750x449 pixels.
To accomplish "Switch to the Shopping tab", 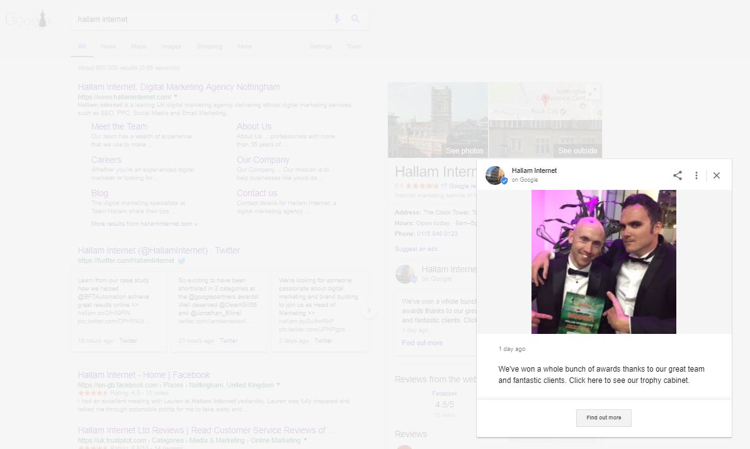I will tap(210, 47).
